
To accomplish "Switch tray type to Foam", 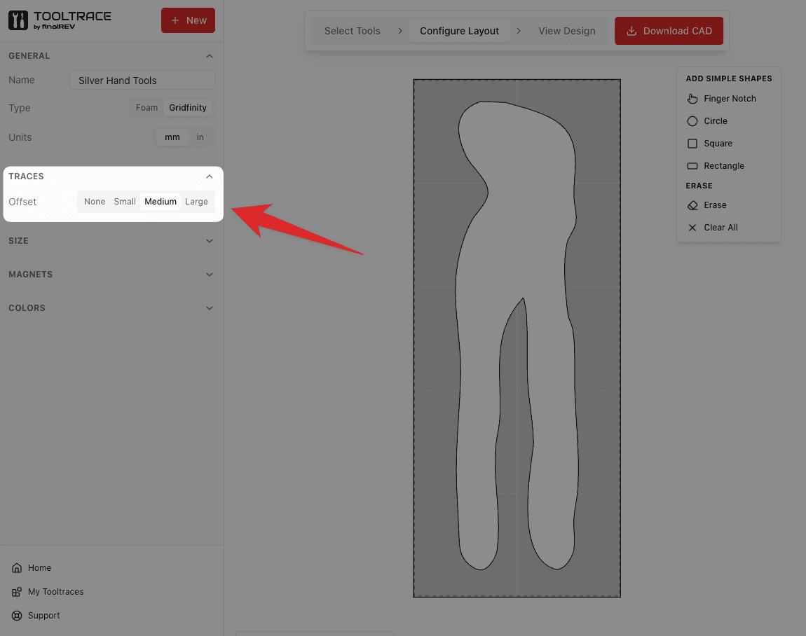I will [x=146, y=107].
